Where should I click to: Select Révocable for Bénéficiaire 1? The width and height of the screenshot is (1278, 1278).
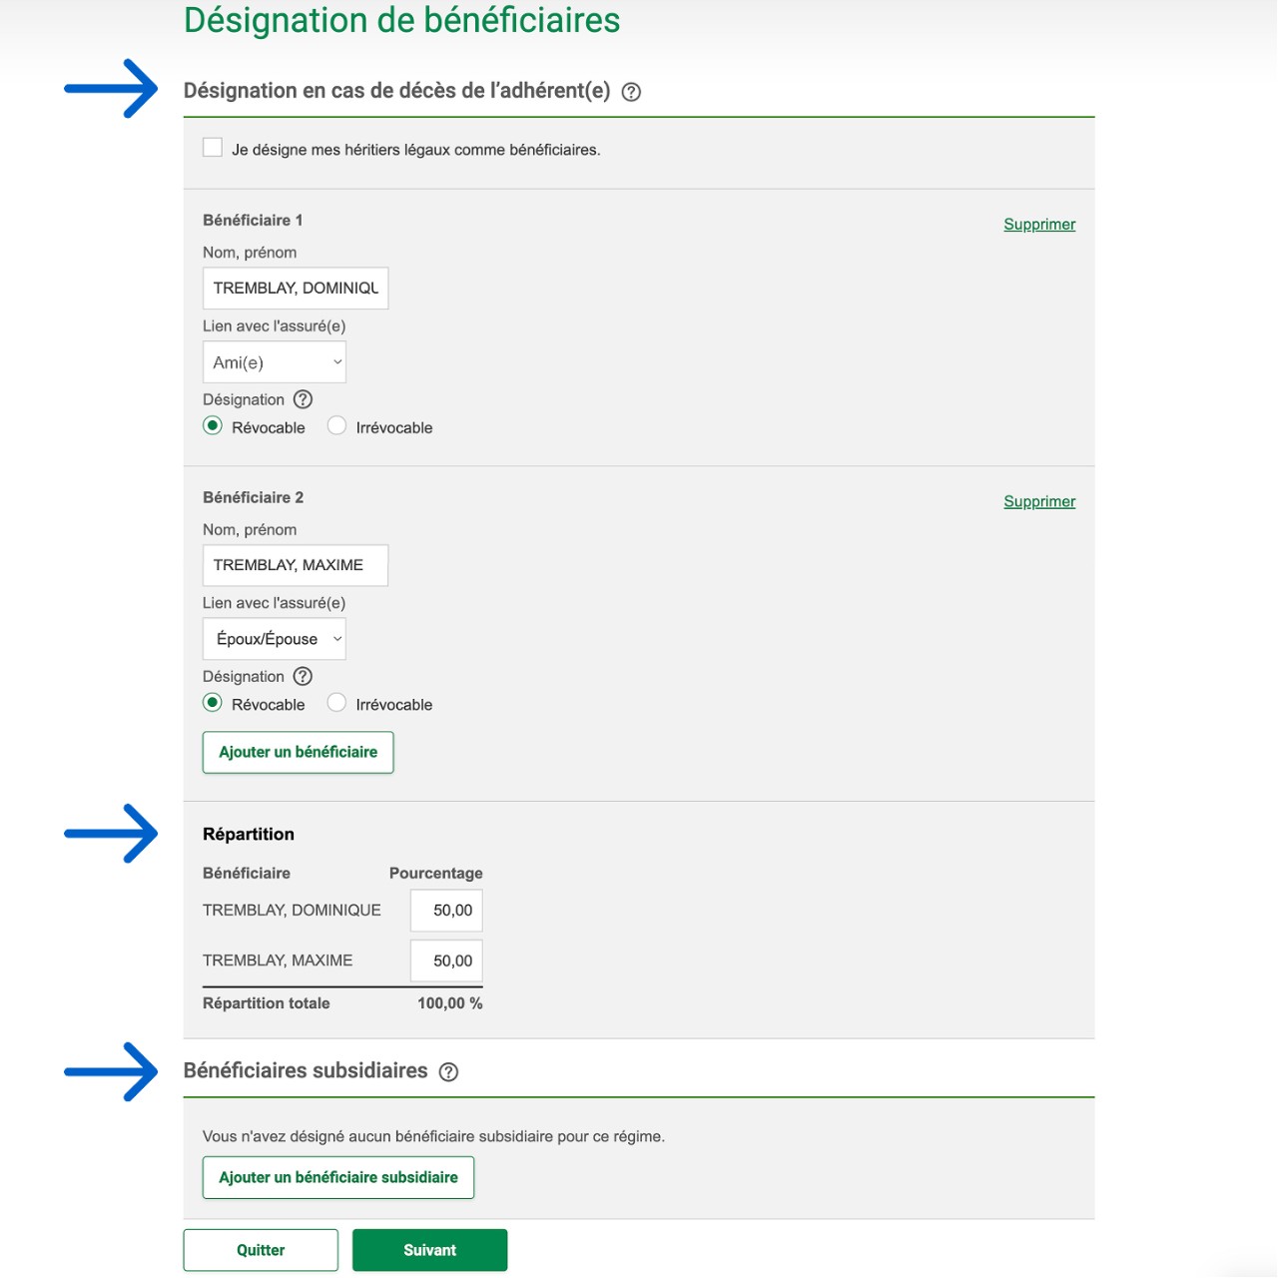tap(213, 426)
